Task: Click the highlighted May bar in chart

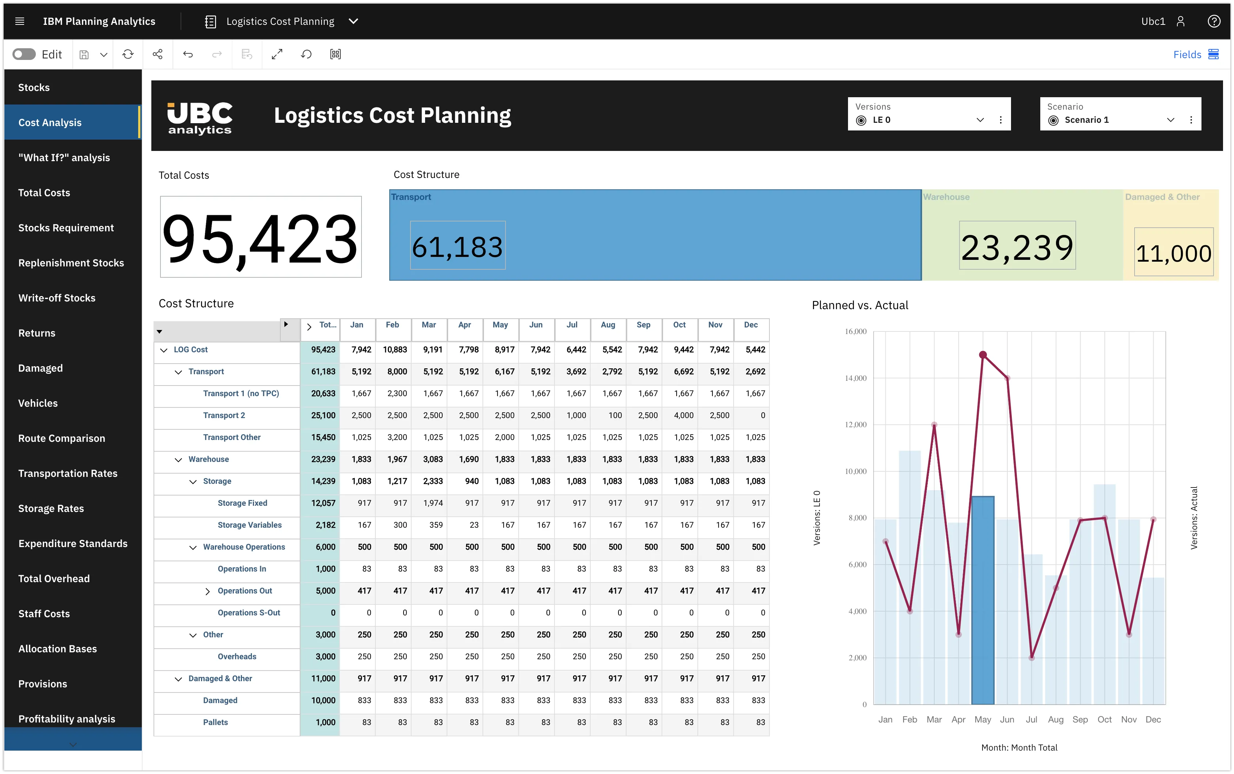Action: click(x=983, y=599)
